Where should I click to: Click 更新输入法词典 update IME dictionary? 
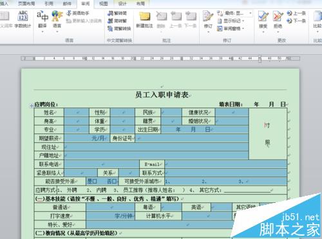point(84,21)
